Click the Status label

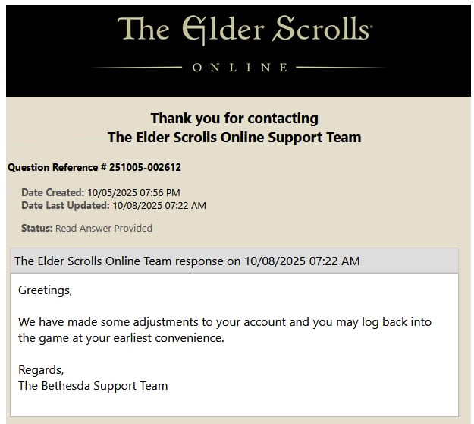coord(37,228)
